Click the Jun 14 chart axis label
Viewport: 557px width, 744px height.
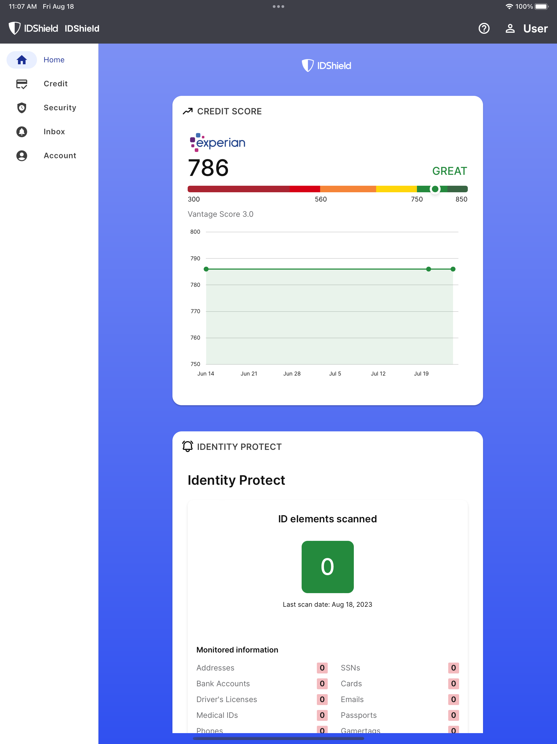pos(206,374)
